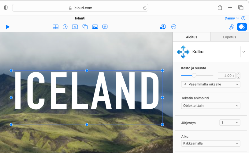Image resolution: width=249 pixels, height=153 pixels.
Task: Add a chart using the chart icon
Action: tap(65, 27)
